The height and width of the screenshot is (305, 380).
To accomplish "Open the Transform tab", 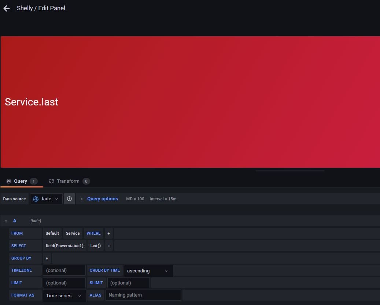I will [69, 181].
